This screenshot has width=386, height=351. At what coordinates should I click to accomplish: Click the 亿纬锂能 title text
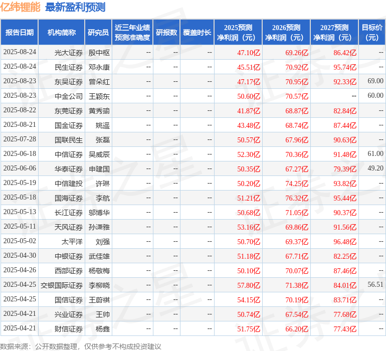pyautogui.click(x=20, y=8)
